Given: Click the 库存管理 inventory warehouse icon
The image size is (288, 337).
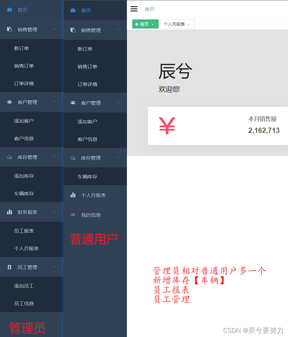Looking at the screenshot, I should point(9,157).
